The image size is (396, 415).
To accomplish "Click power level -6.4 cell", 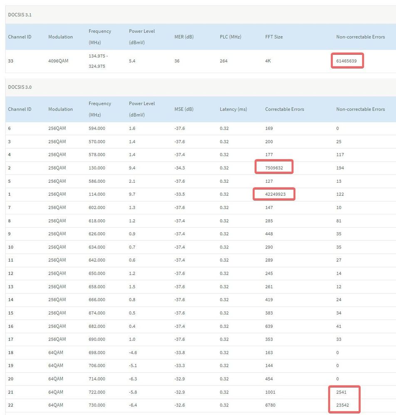I will [x=133, y=405].
